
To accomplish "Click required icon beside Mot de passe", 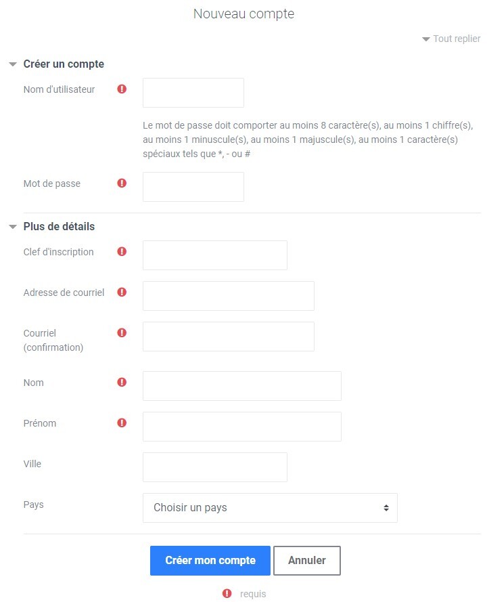I will [x=122, y=183].
